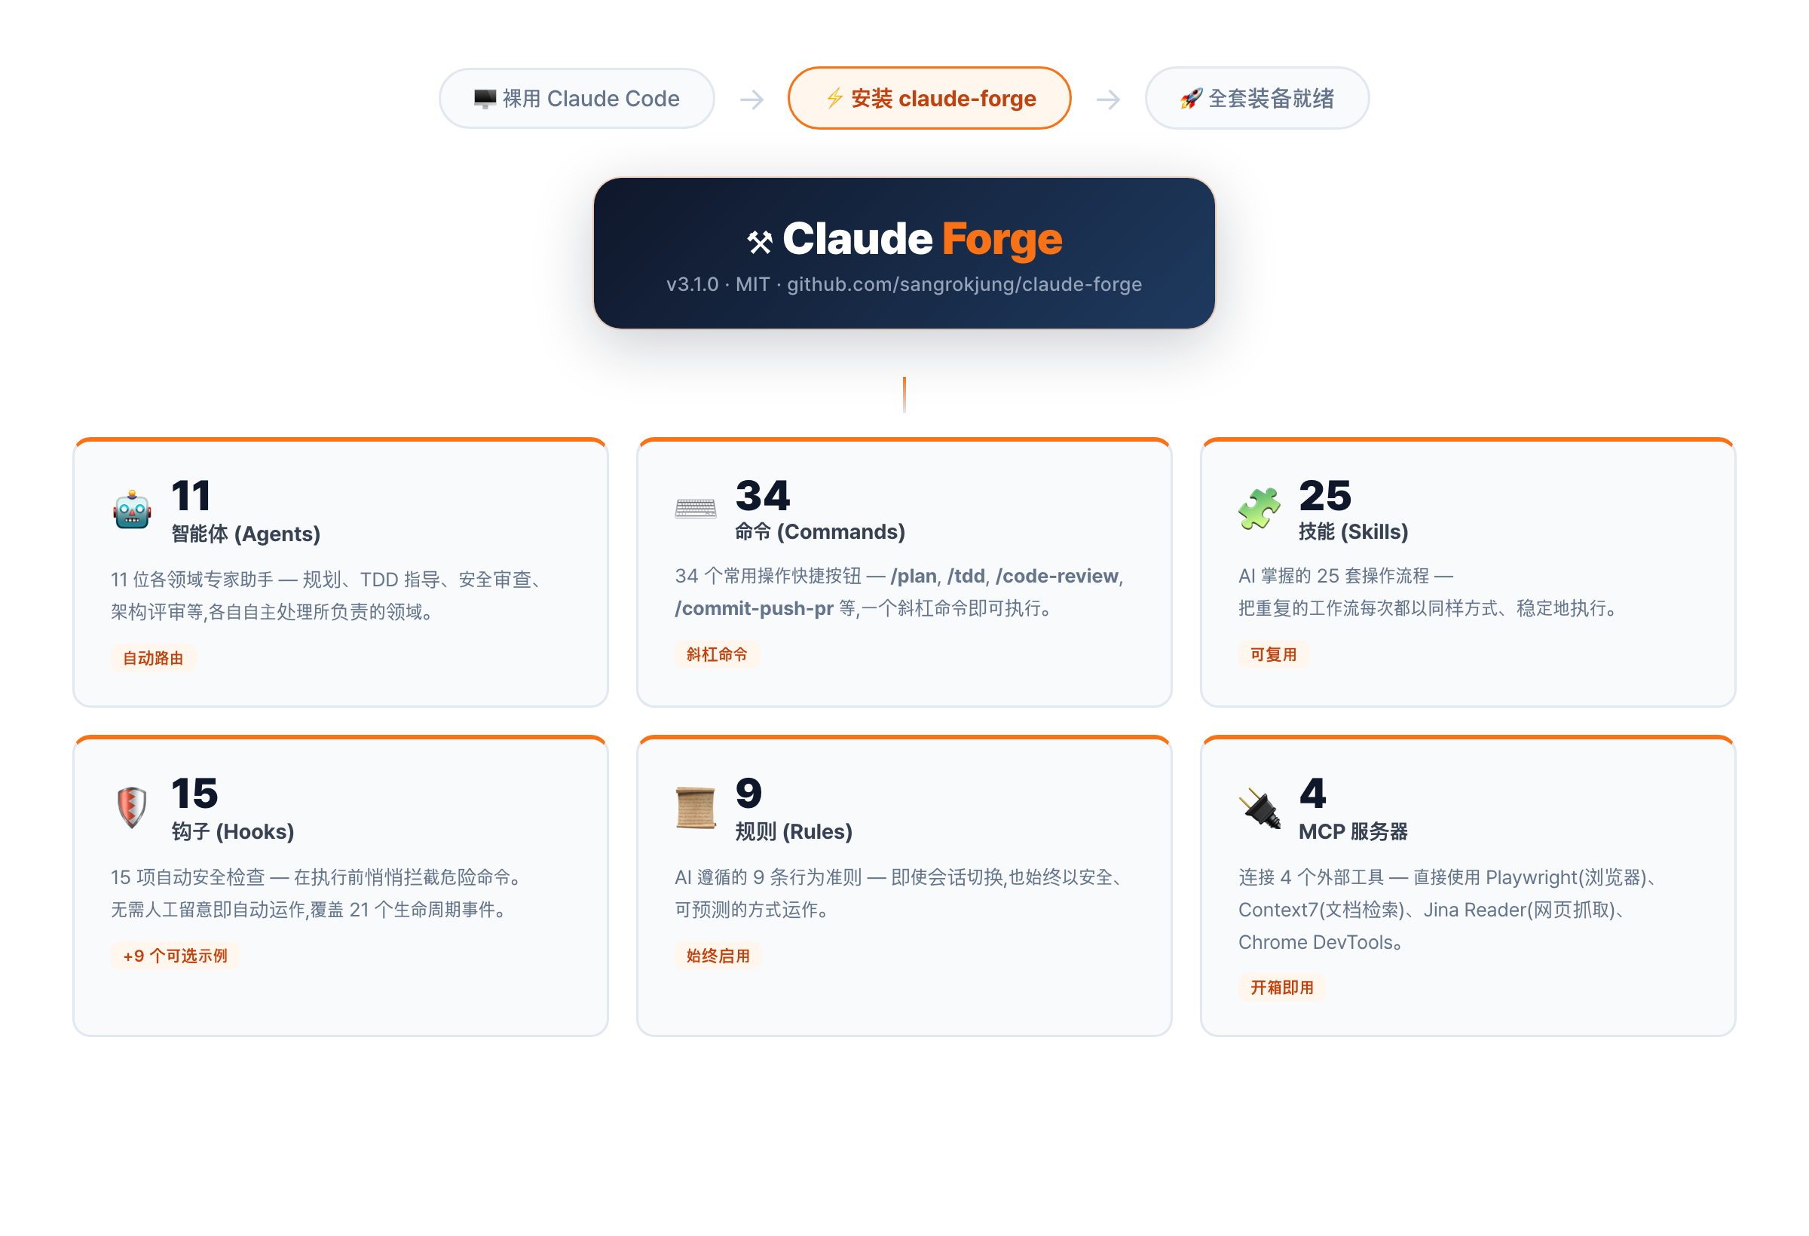Click the 可复用 tag
1809x1236 pixels.
point(1274,655)
